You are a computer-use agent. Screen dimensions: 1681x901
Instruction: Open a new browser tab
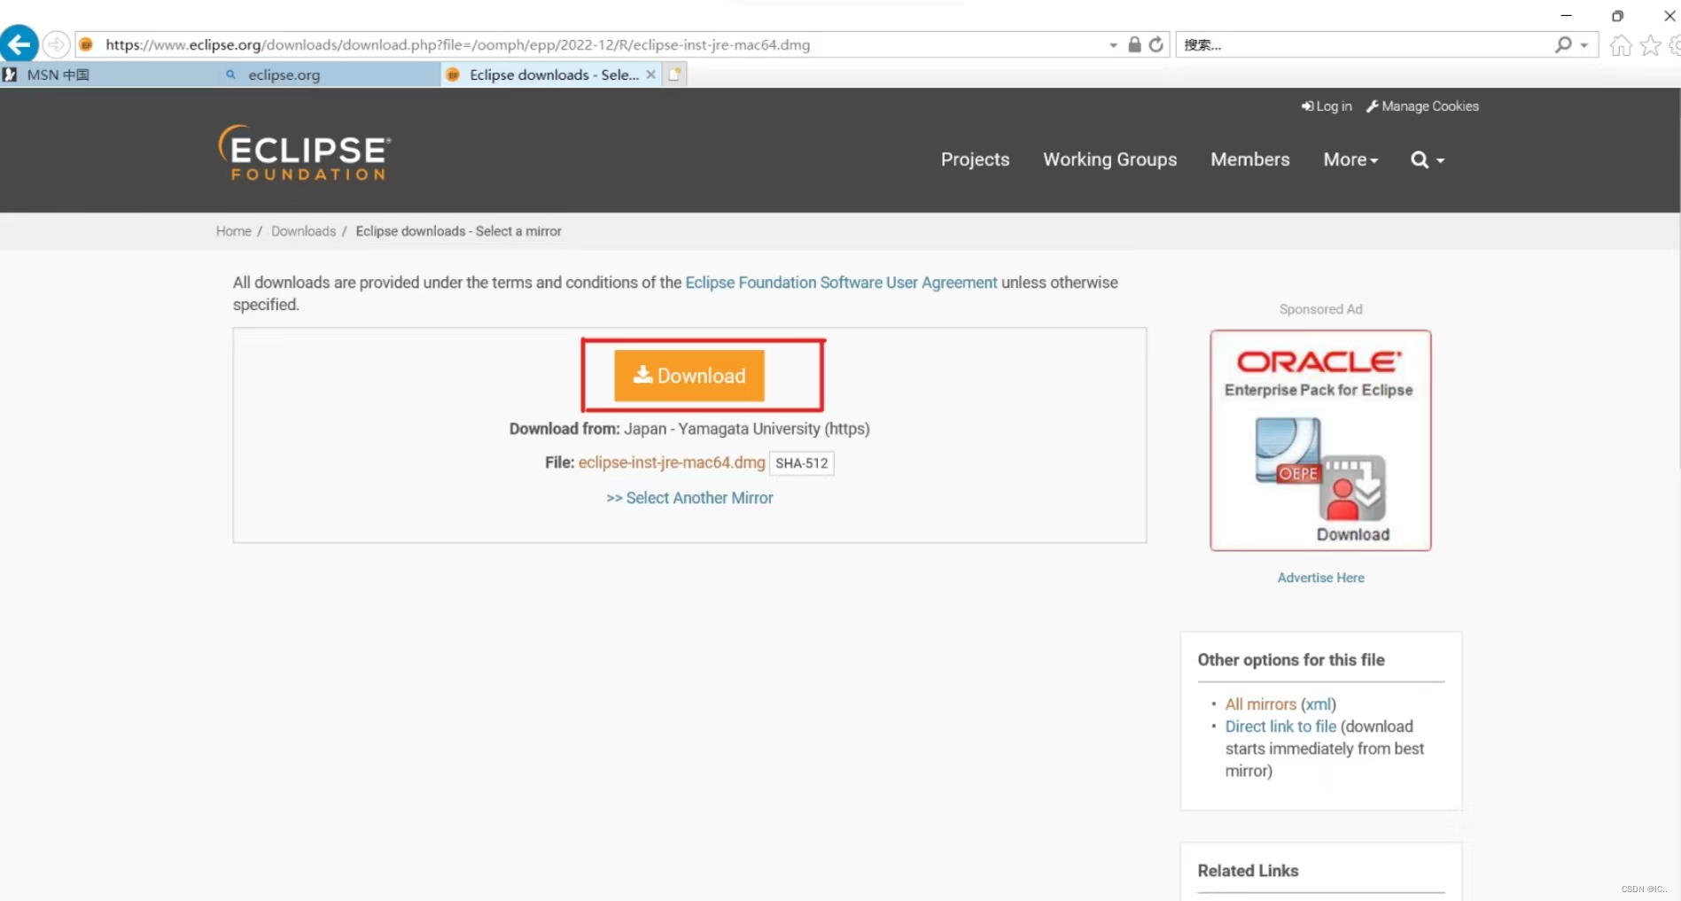(674, 74)
